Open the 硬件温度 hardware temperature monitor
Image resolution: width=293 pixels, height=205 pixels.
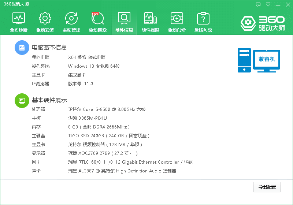(150, 22)
